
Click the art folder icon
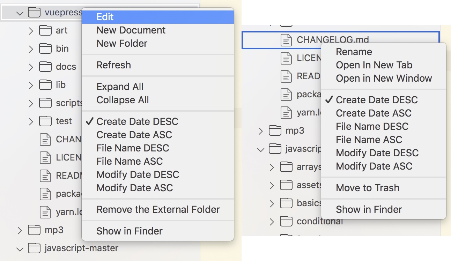coord(45,31)
